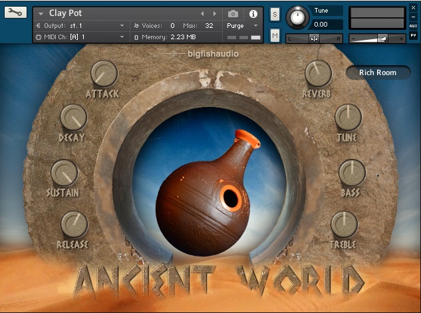Close instrument with the X icon
The width and height of the screenshot is (421, 313).
(414, 7)
